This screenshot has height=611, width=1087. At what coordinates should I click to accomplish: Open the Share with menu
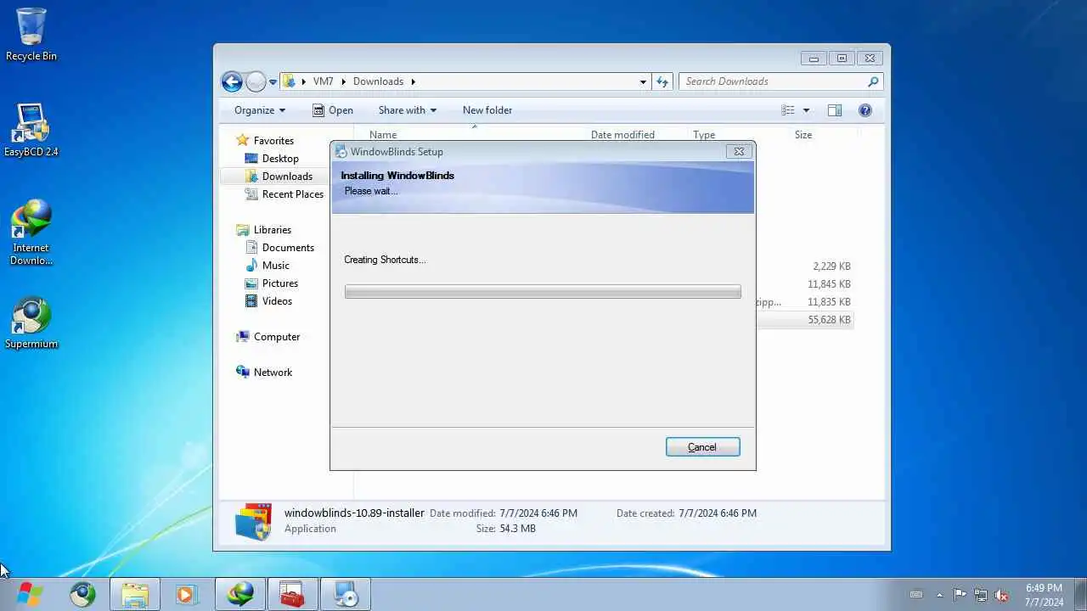click(x=408, y=110)
